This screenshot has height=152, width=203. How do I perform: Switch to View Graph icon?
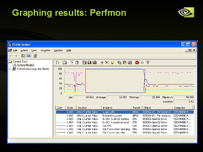click(84, 63)
